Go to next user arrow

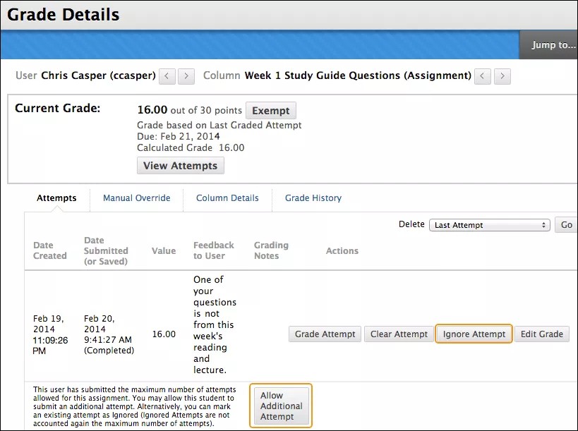pos(186,75)
